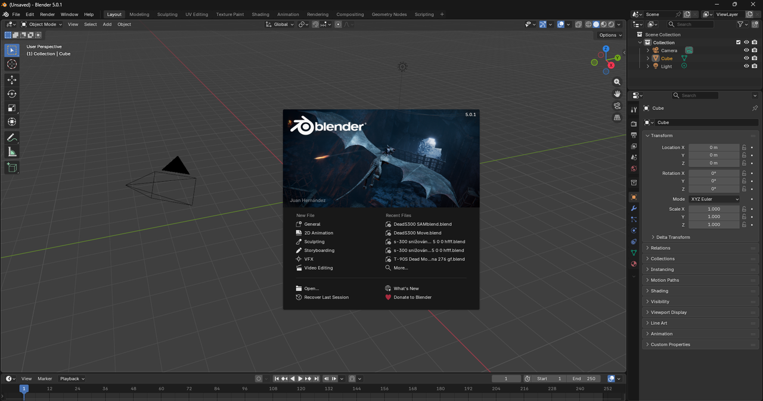
Task: Click the timeline playhead at frame 1
Action: [24, 388]
